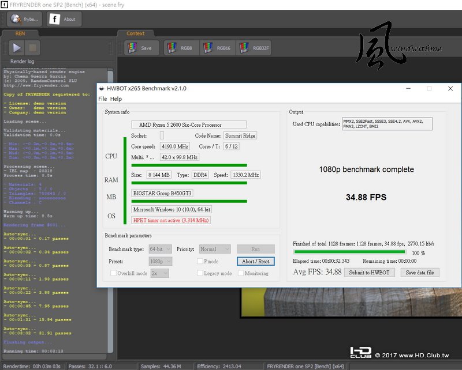
Task: Open the Help menu in HWBOT
Action: 116,99
